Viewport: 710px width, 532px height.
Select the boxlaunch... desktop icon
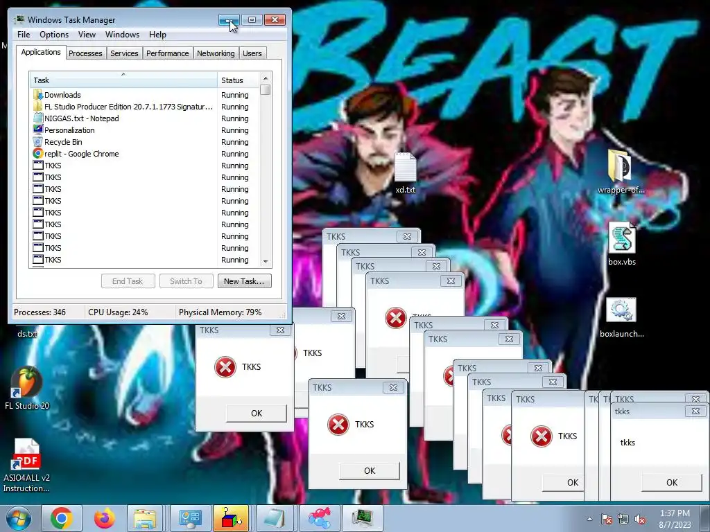coord(622,317)
